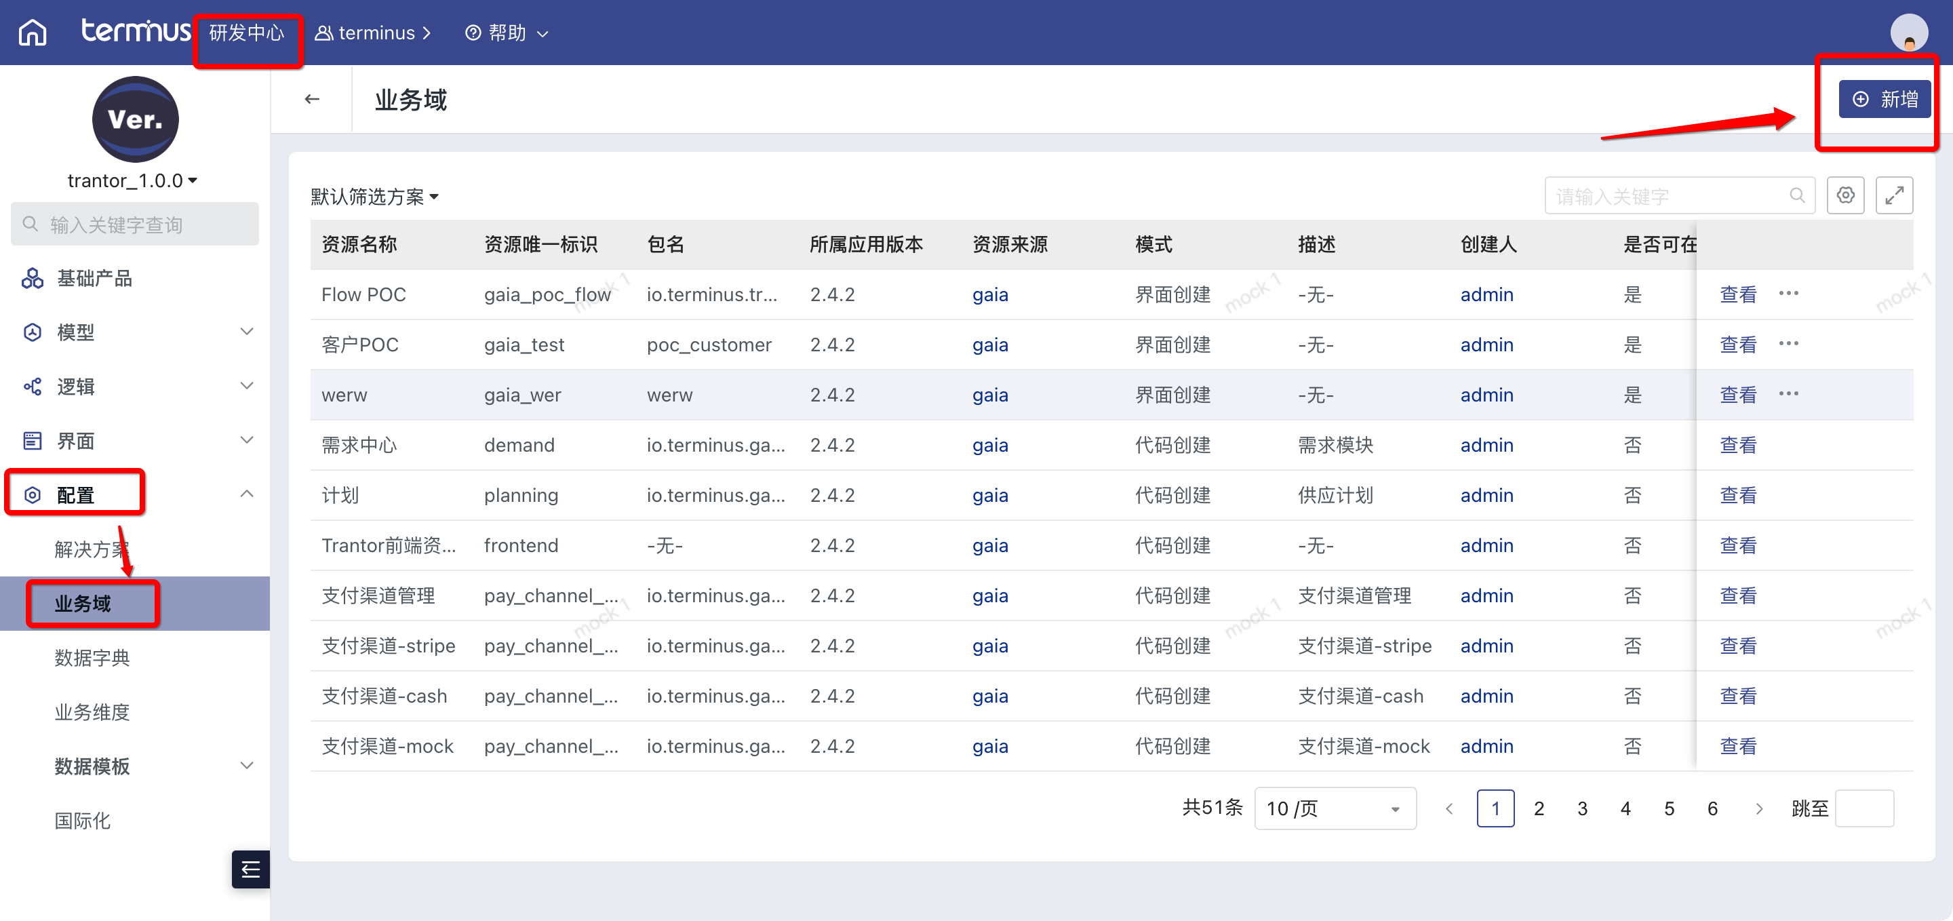Click the home icon in top bar
Viewport: 1953px width, 921px height.
pos(33,33)
